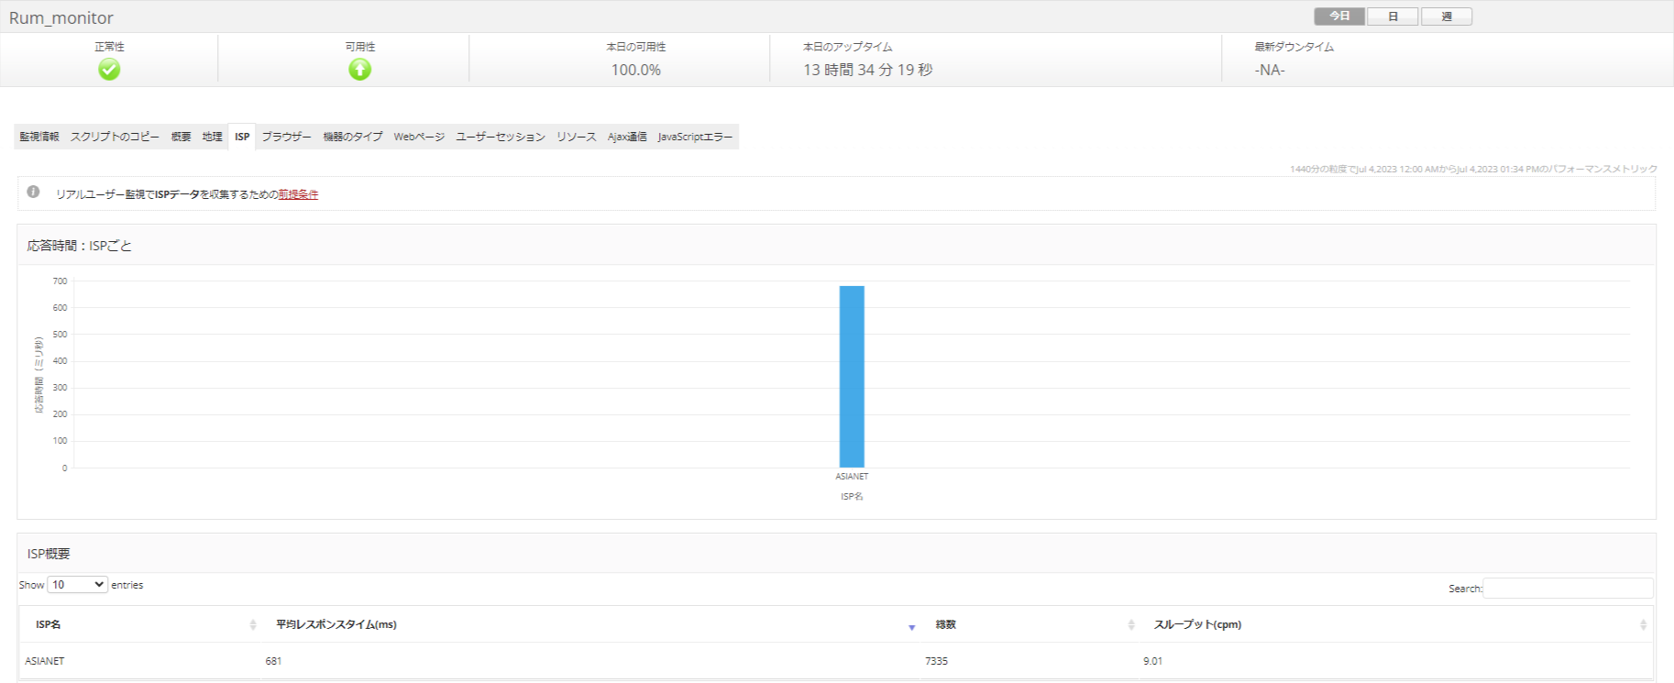Open the 前提条件 link
1674x683 pixels.
[298, 194]
